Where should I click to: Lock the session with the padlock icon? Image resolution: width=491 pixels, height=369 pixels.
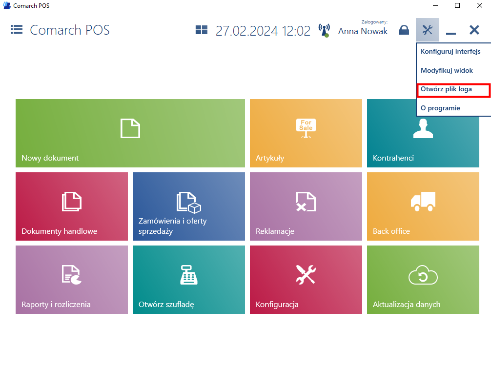click(x=404, y=30)
